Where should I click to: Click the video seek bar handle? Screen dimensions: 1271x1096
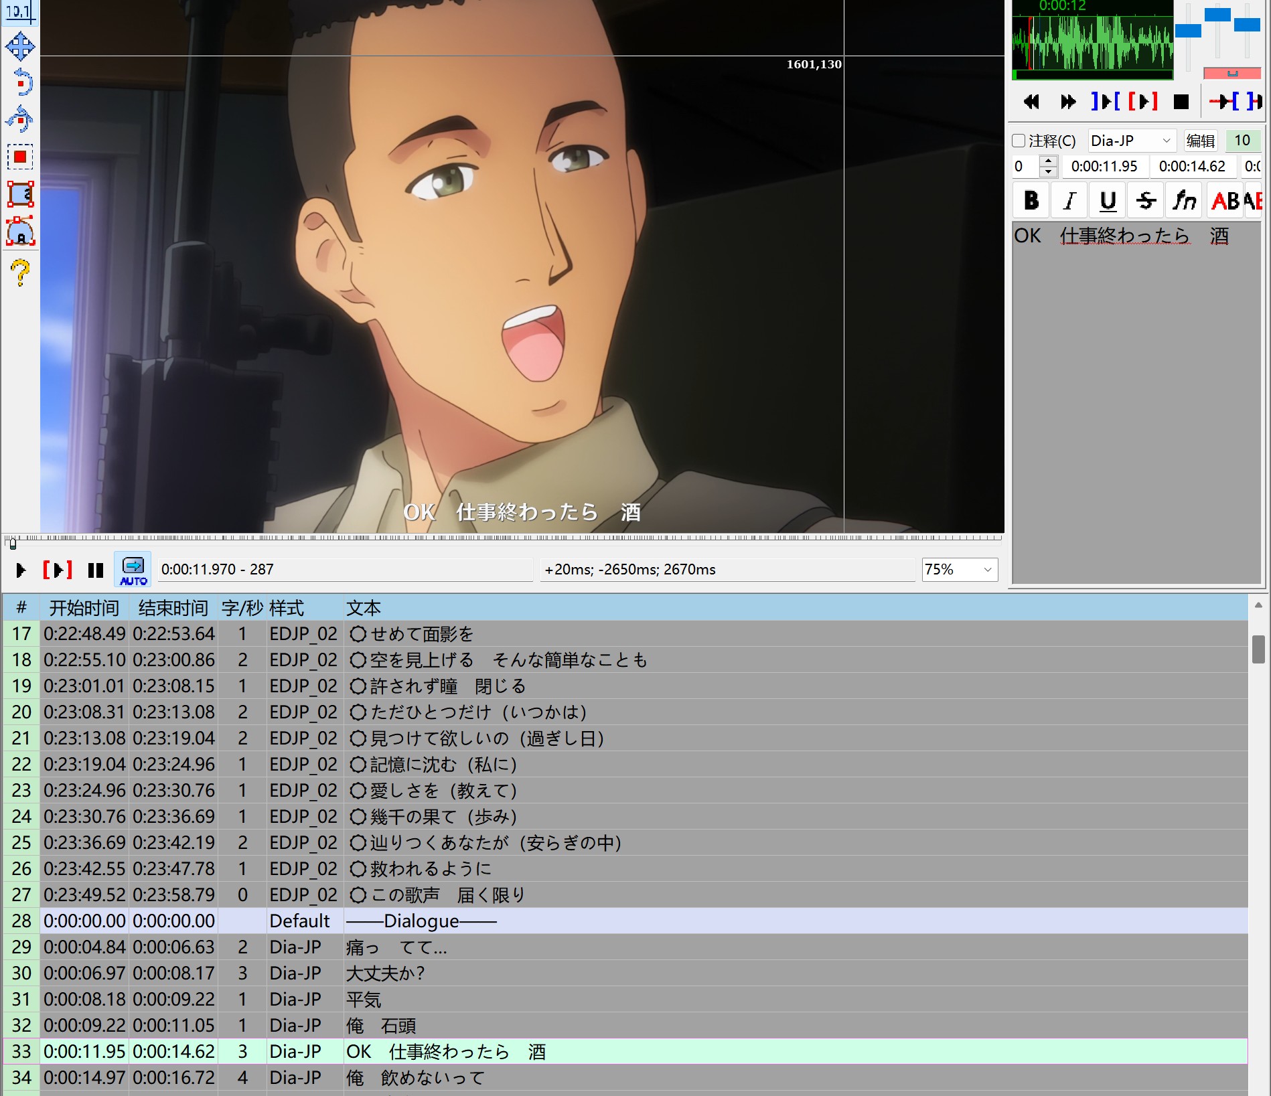pyautogui.click(x=12, y=543)
